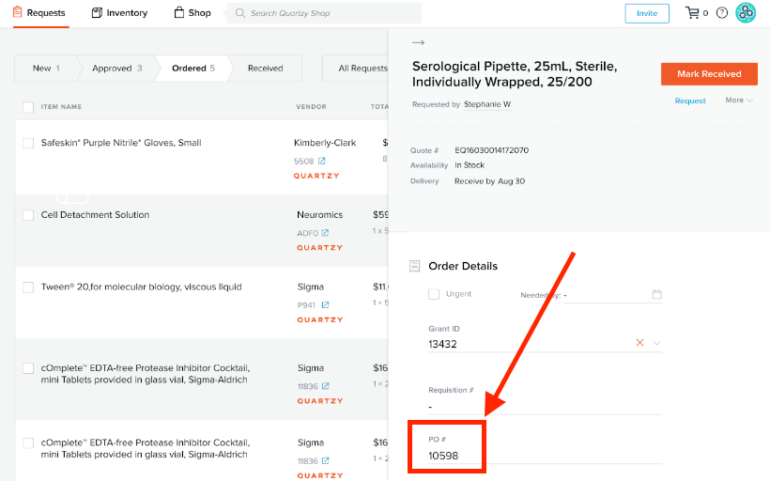The image size is (770, 481).
Task: Select all items header checkbox
Action: (28, 106)
